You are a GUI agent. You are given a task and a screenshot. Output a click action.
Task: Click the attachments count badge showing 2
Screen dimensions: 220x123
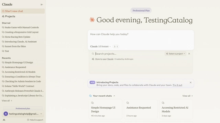pyautogui.click(x=116, y=46)
